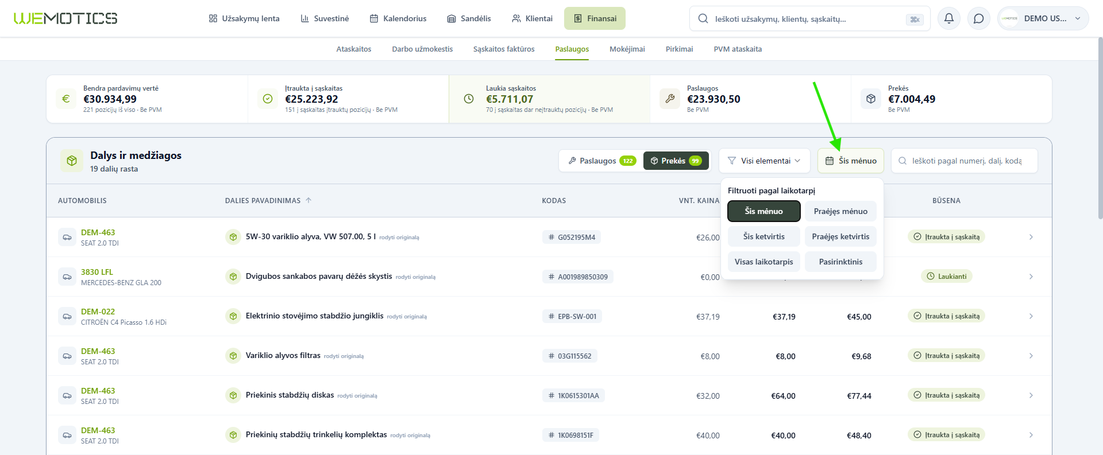Open vehicle link 3830 LFL
The width and height of the screenshot is (1103, 455).
97,272
